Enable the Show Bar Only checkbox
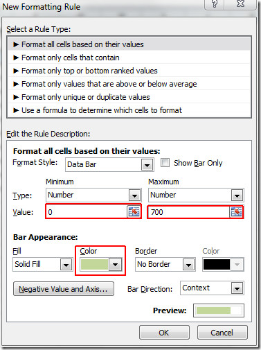This screenshot has width=261, height=350. tap(165, 162)
